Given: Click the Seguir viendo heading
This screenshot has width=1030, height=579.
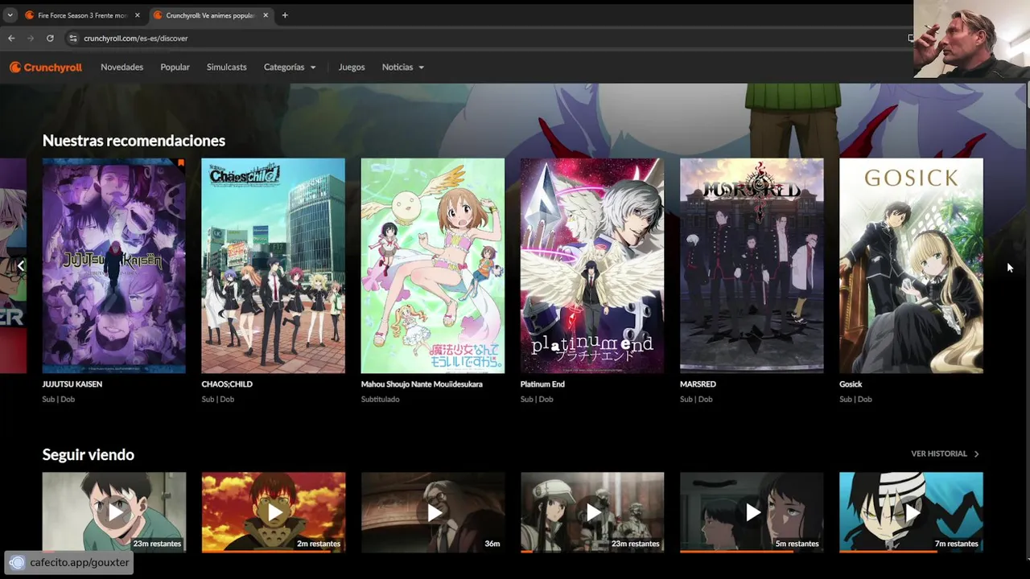Looking at the screenshot, I should (x=88, y=454).
